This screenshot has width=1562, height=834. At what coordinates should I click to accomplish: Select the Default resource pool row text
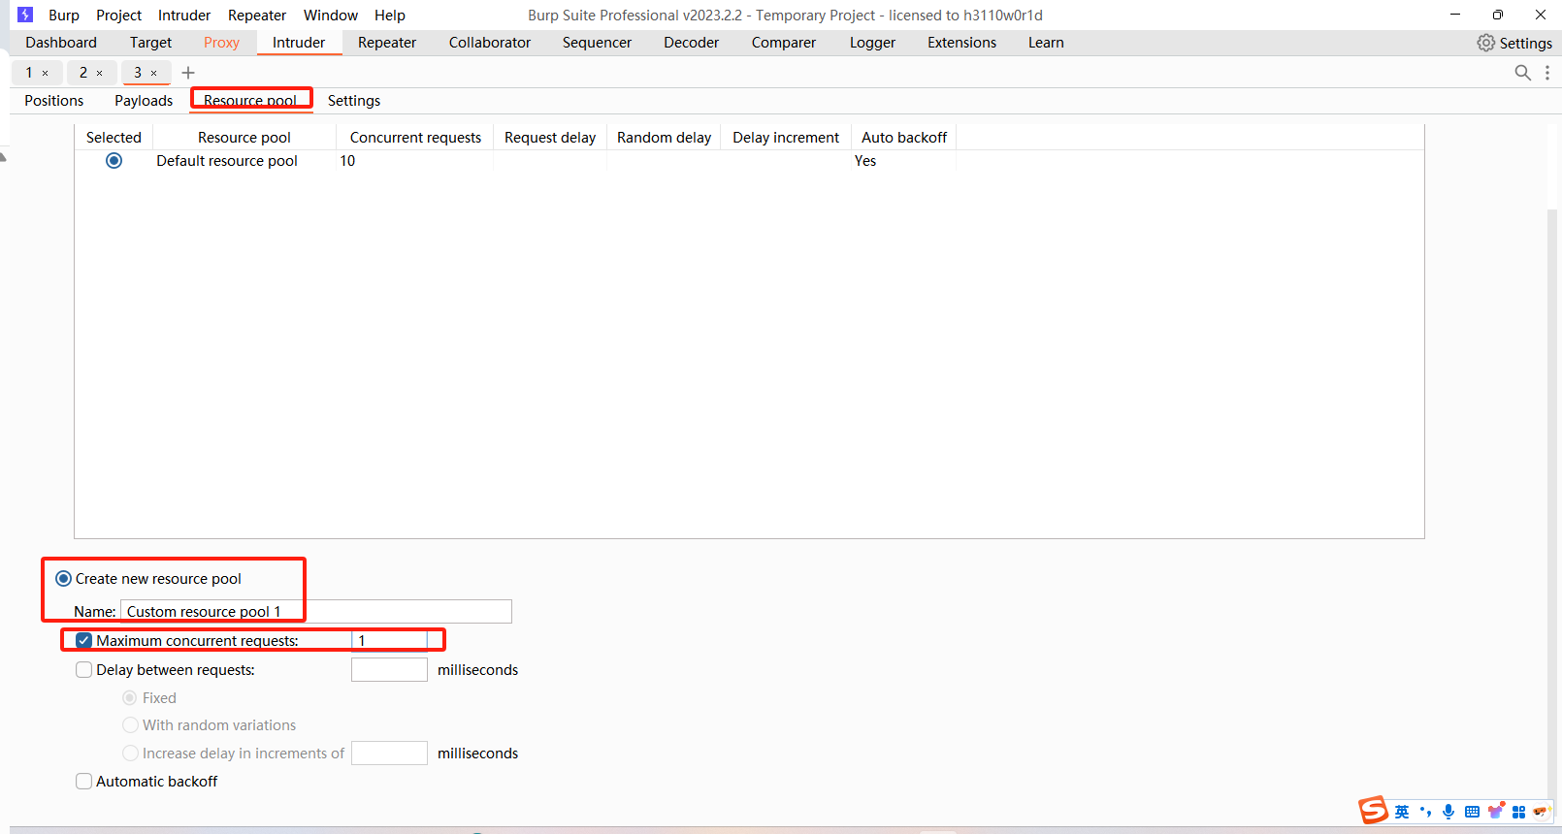[227, 161]
